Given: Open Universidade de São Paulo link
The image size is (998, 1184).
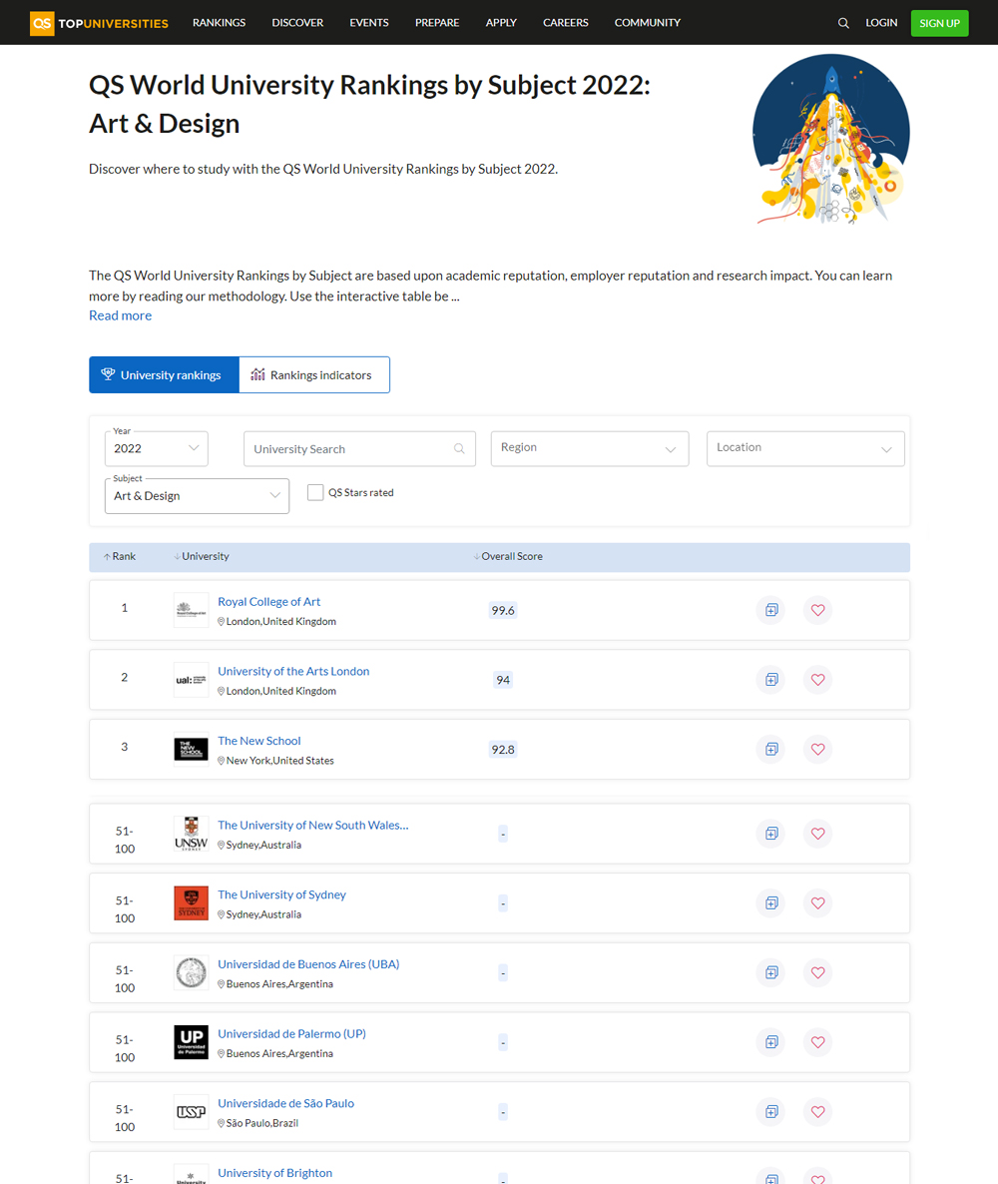Looking at the screenshot, I should tap(286, 1103).
